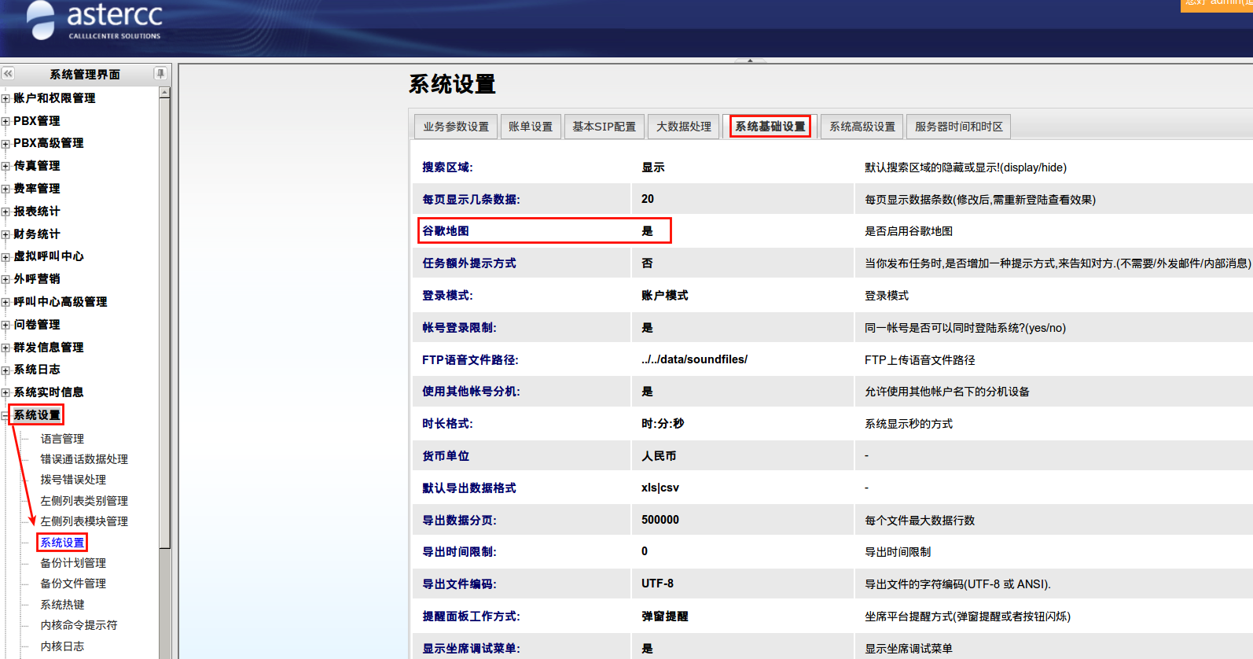Viewport: 1253px width, 659px height.
Task: Click the top panel collapse handle arrow
Action: tap(750, 61)
